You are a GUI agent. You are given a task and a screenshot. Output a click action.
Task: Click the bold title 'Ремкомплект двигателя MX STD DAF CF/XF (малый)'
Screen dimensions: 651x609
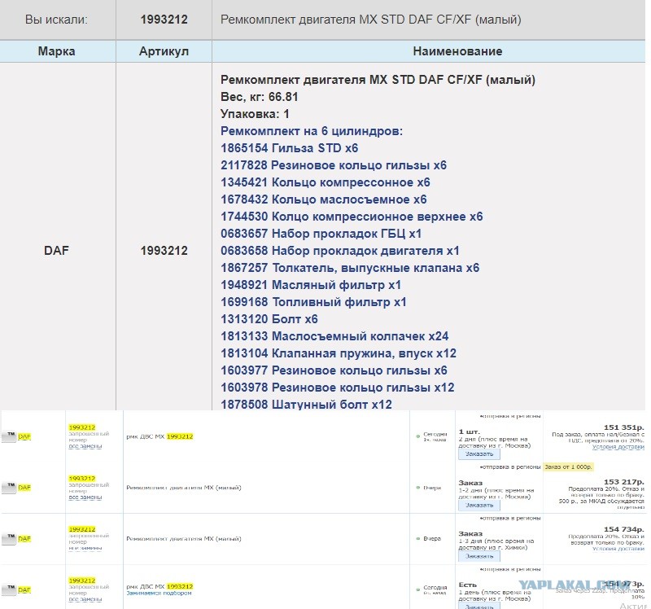(x=378, y=80)
